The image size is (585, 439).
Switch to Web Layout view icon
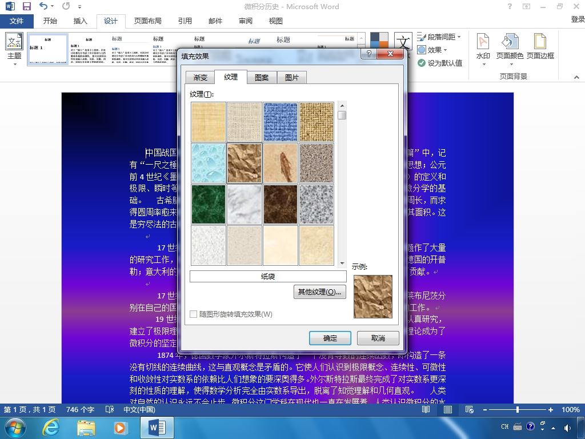click(470, 409)
